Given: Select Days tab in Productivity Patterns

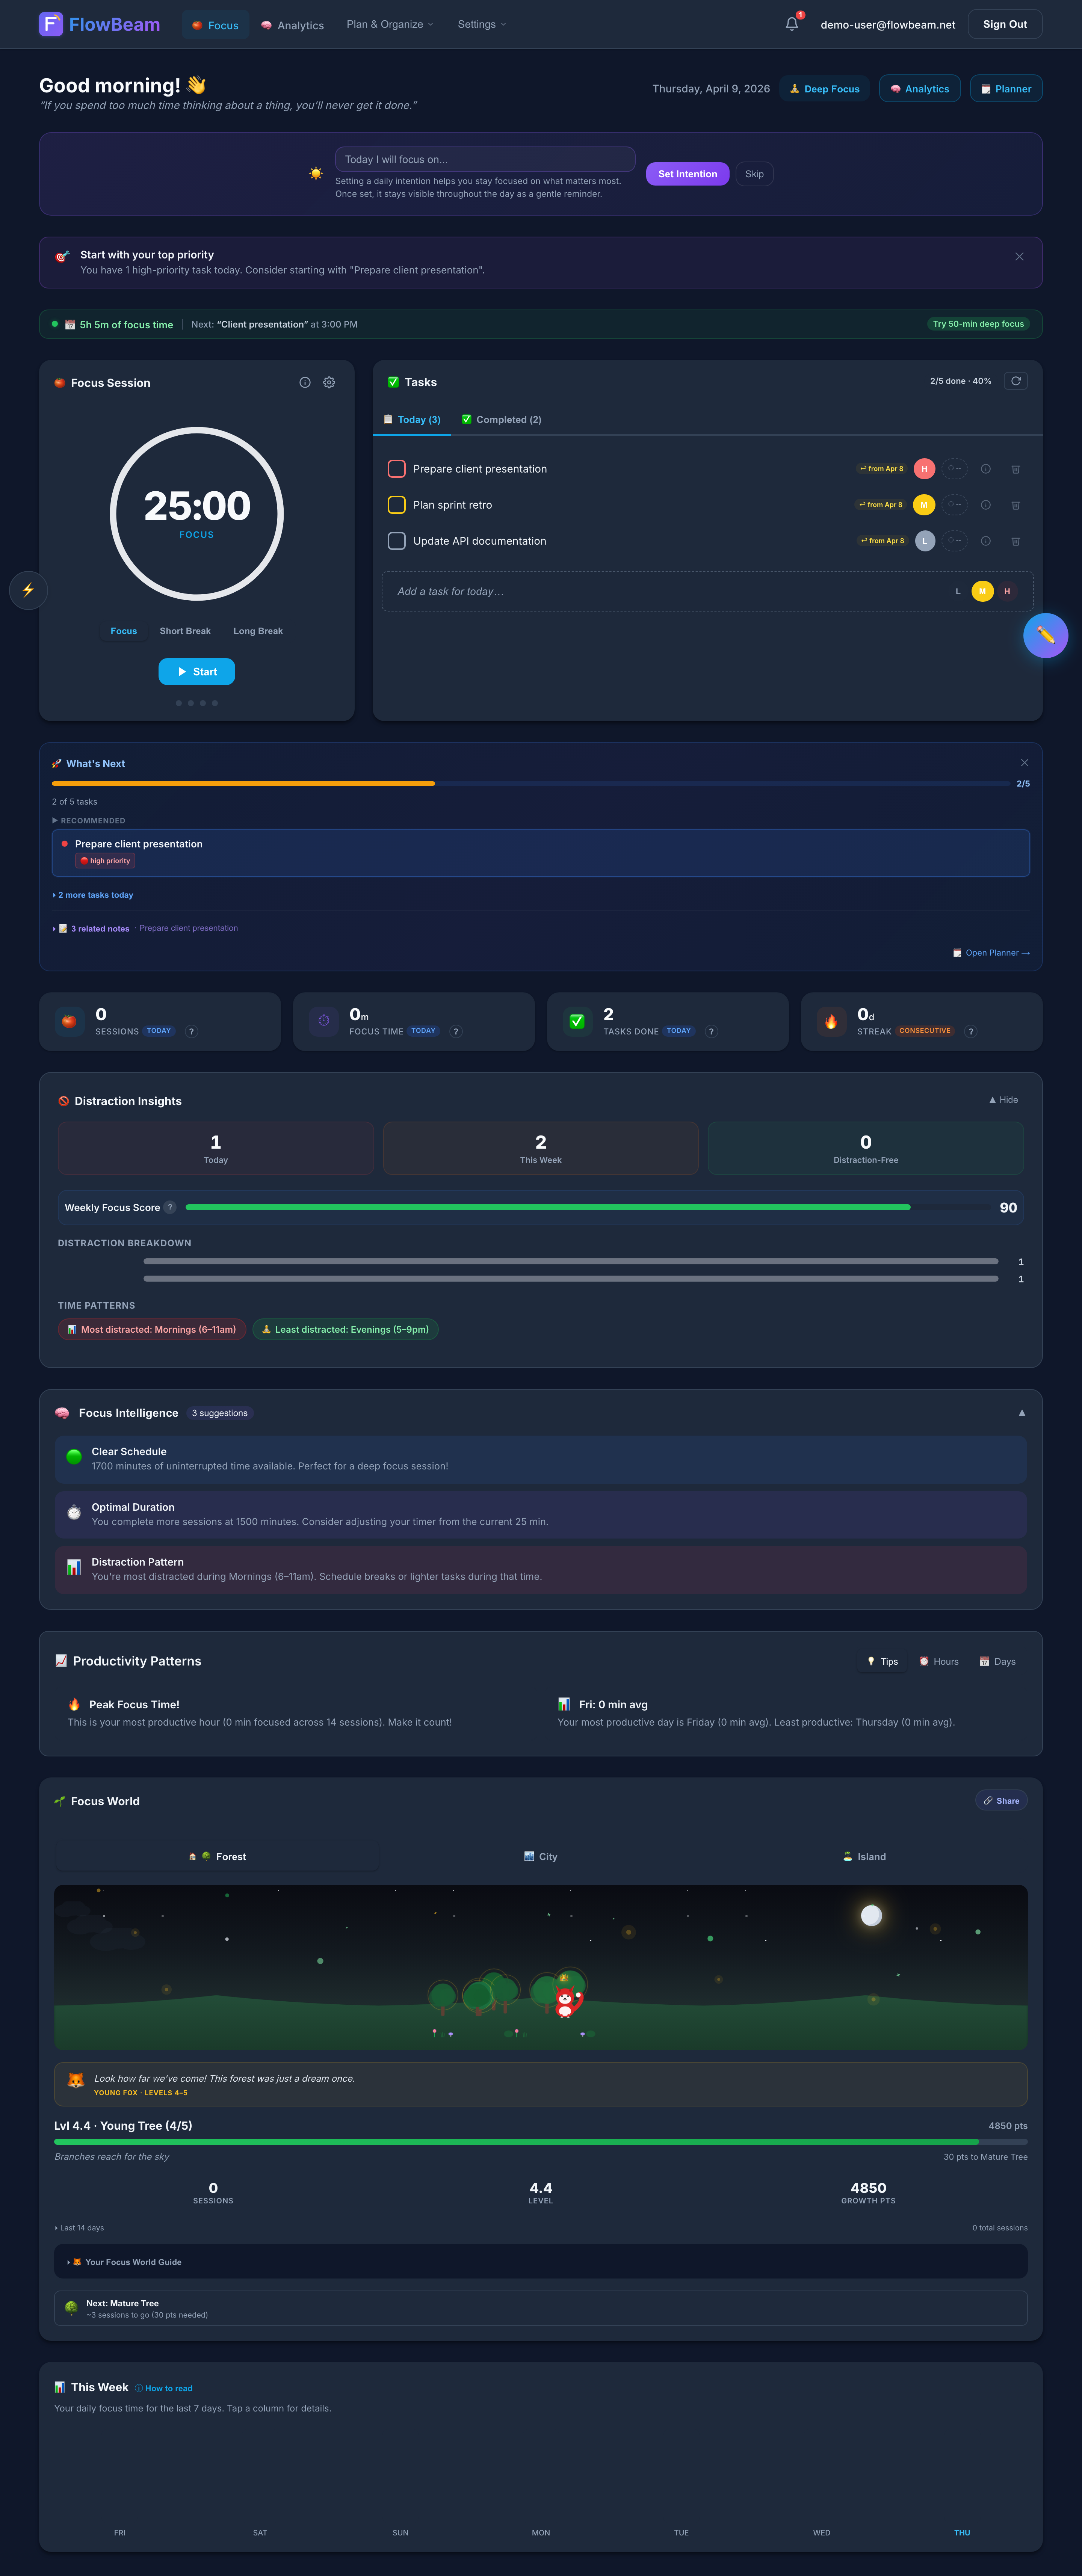Looking at the screenshot, I should 997,1661.
